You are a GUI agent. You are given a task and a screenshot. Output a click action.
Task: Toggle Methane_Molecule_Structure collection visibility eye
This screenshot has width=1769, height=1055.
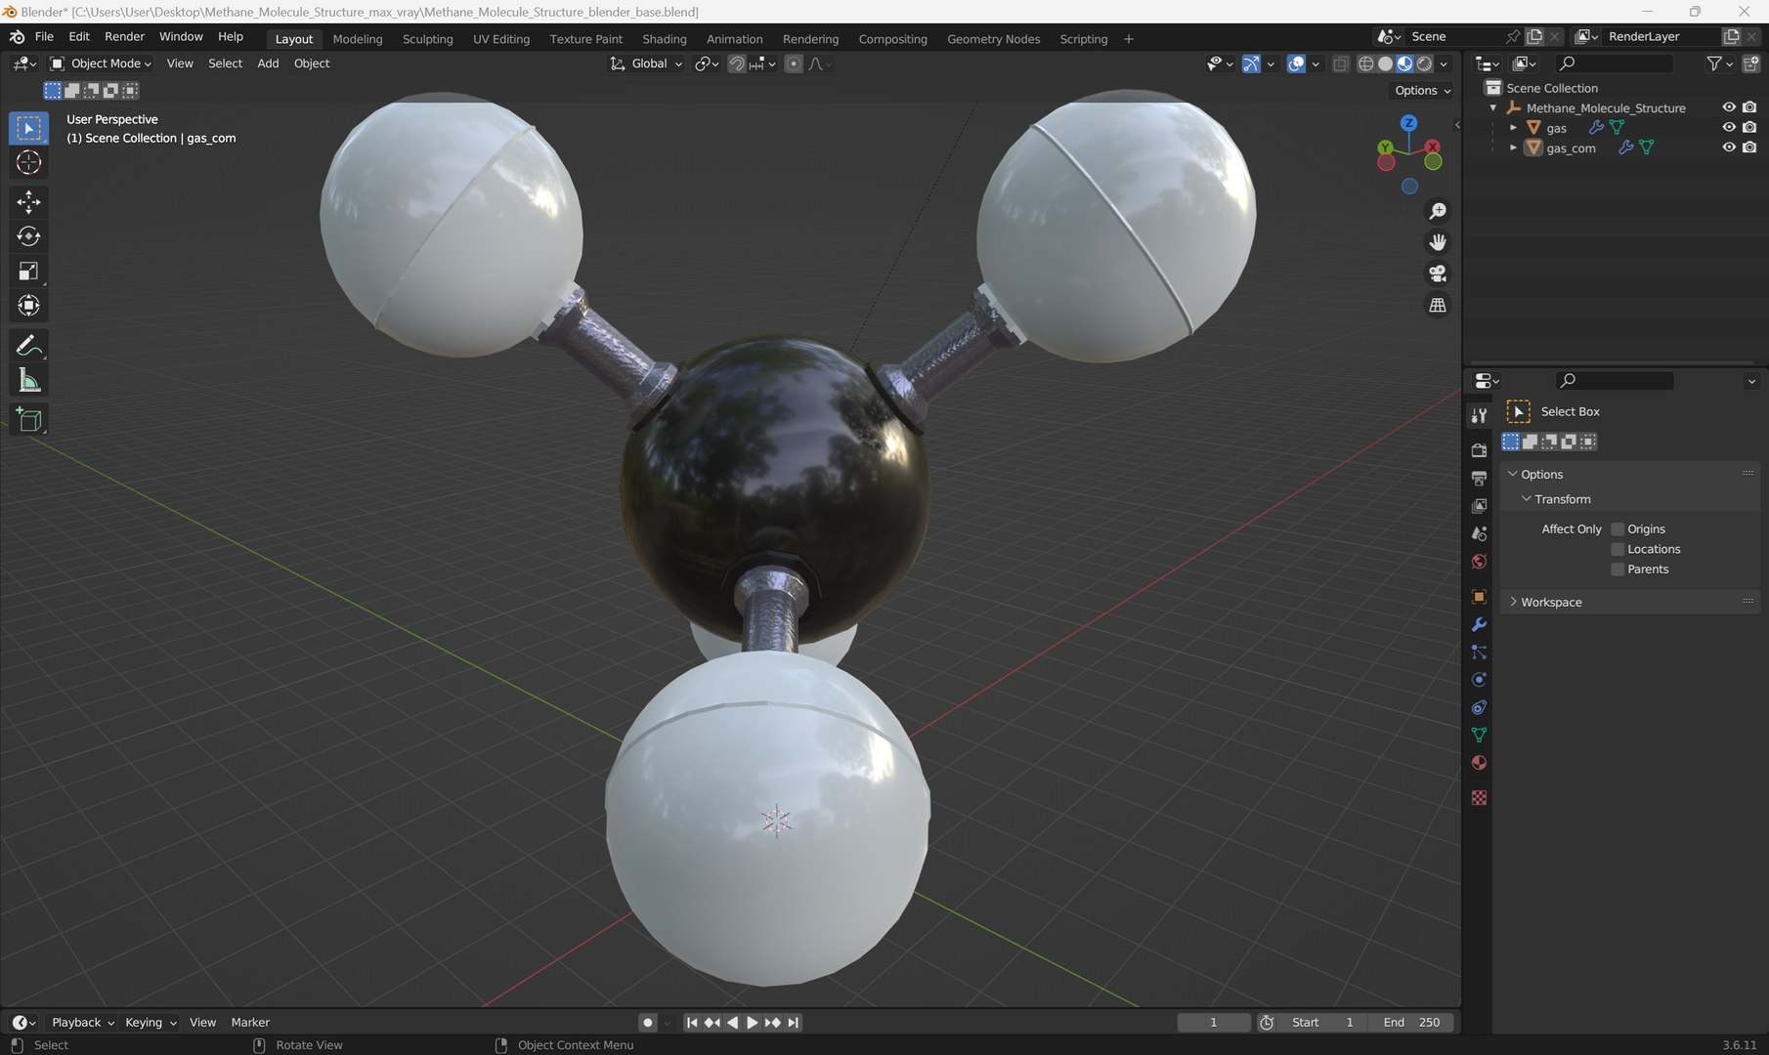pyautogui.click(x=1728, y=107)
